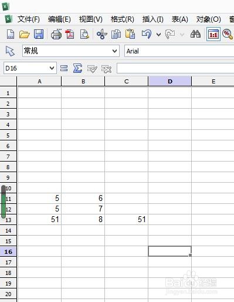Click the equals formula icon

tap(64, 68)
